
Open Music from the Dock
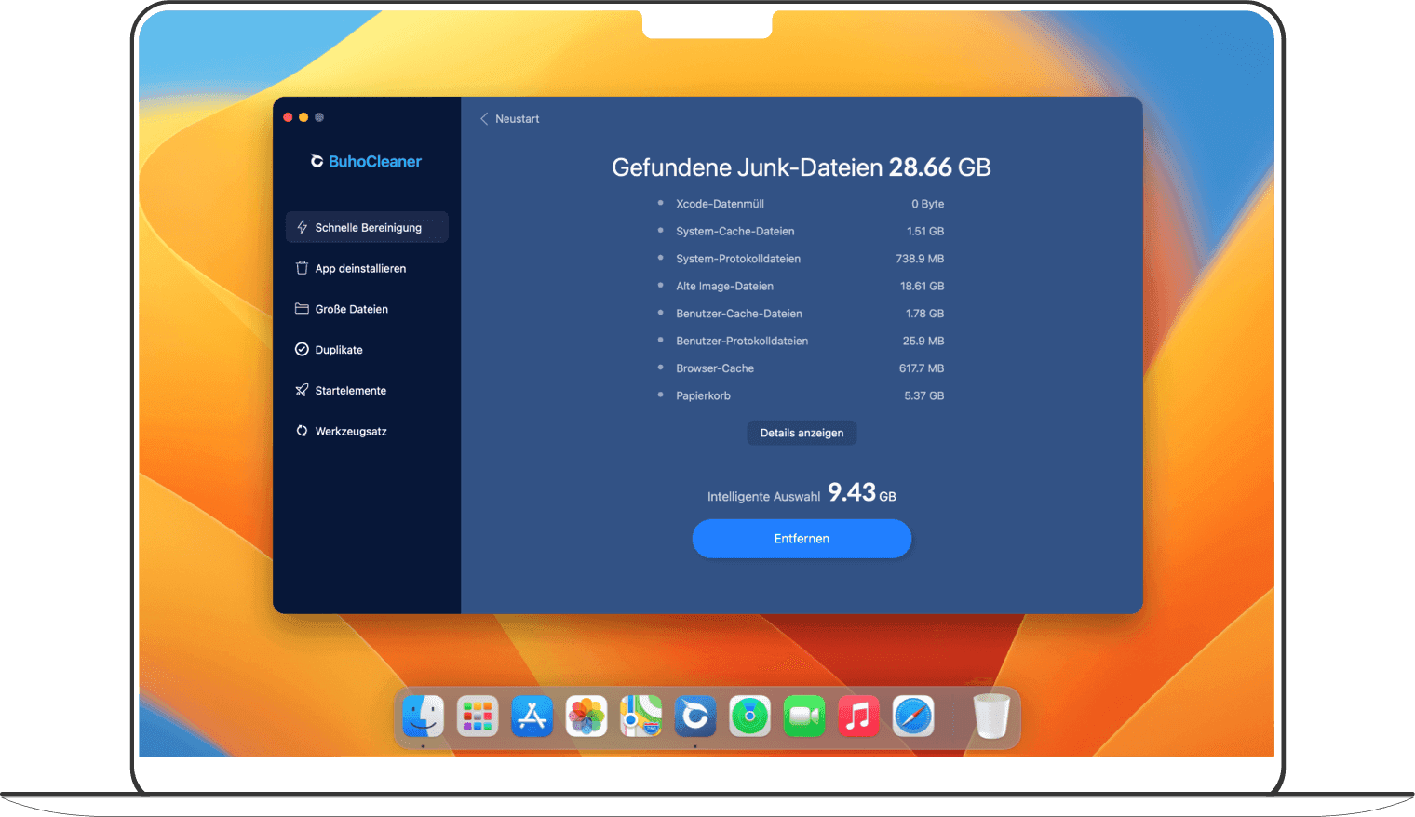pyautogui.click(x=859, y=717)
